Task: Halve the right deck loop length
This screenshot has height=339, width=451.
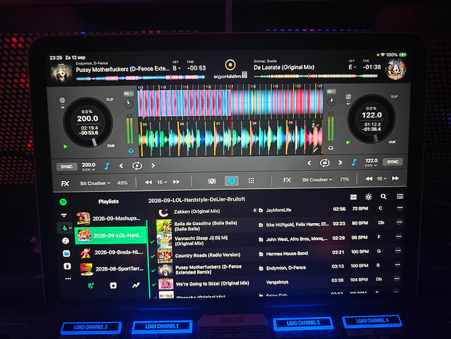Action: click(x=309, y=163)
